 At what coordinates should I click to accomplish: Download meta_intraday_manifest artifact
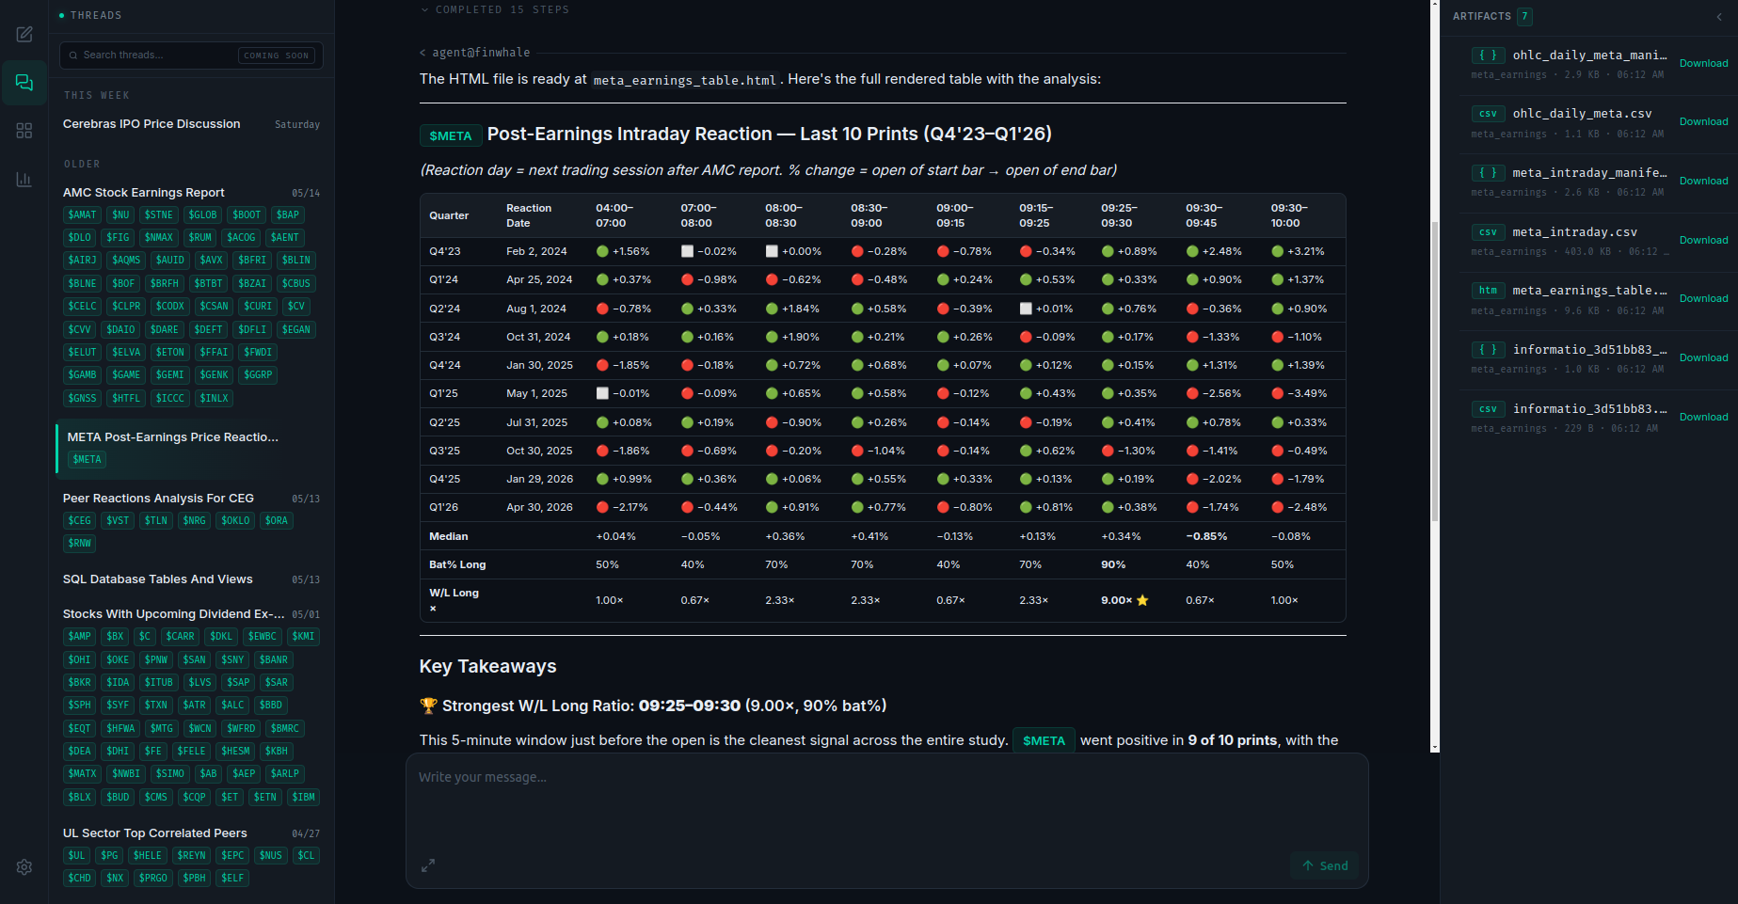[x=1703, y=182]
